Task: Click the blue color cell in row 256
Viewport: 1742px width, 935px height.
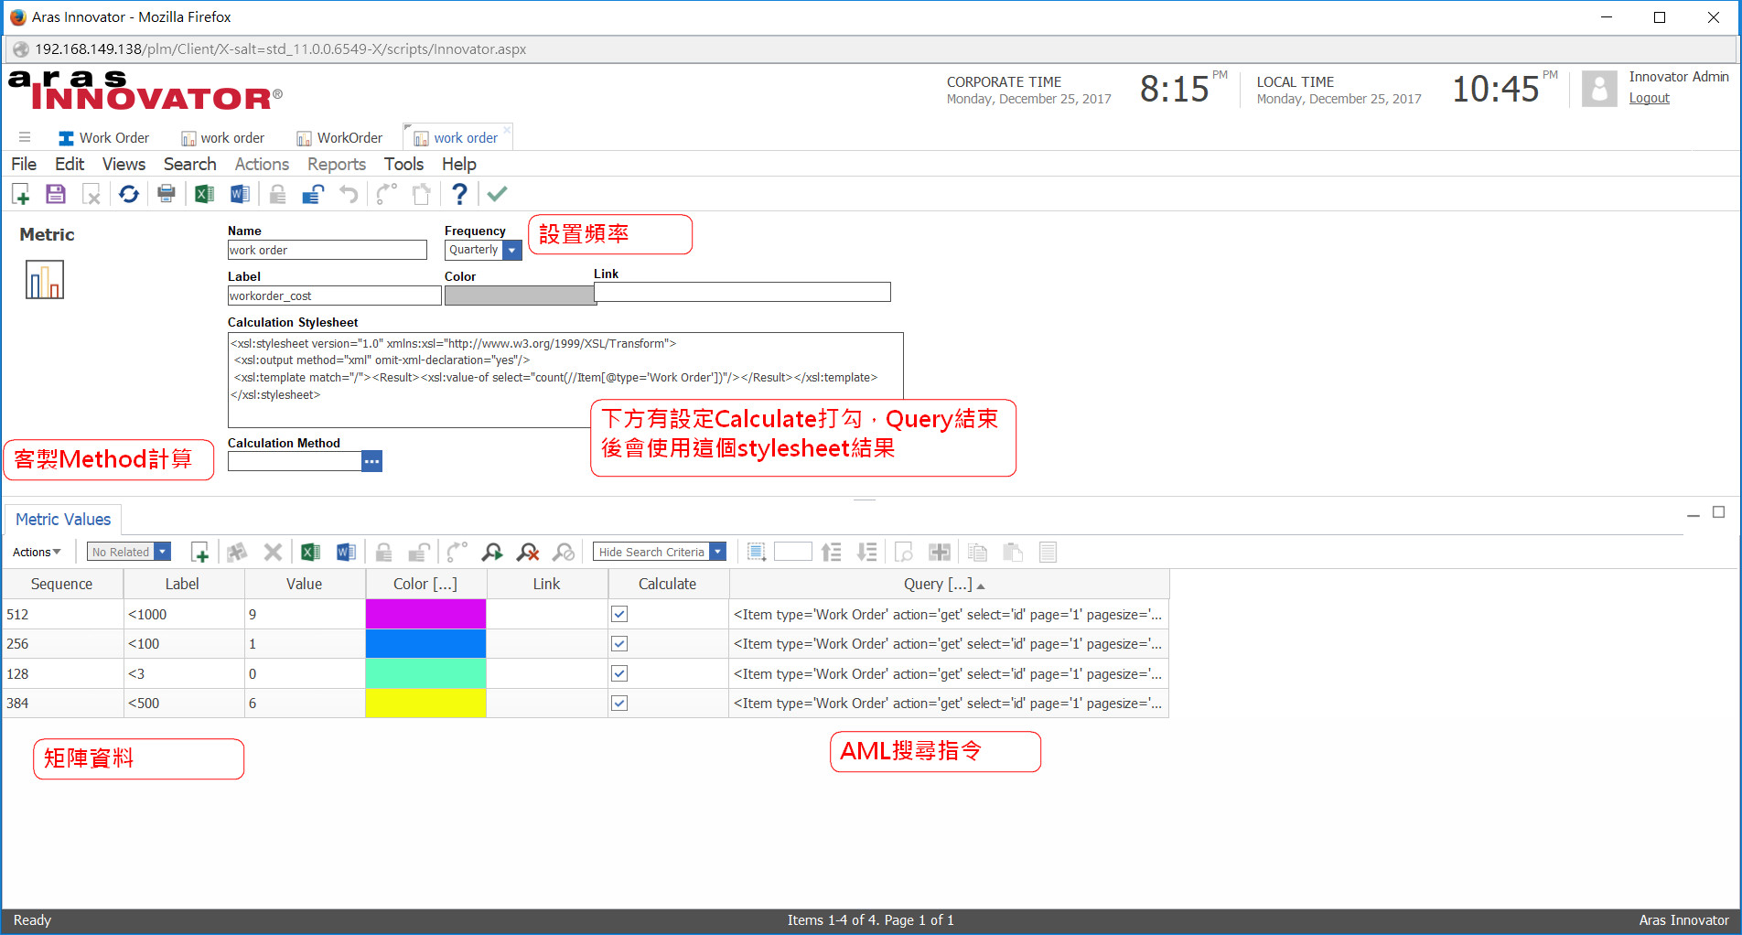Action: point(425,644)
